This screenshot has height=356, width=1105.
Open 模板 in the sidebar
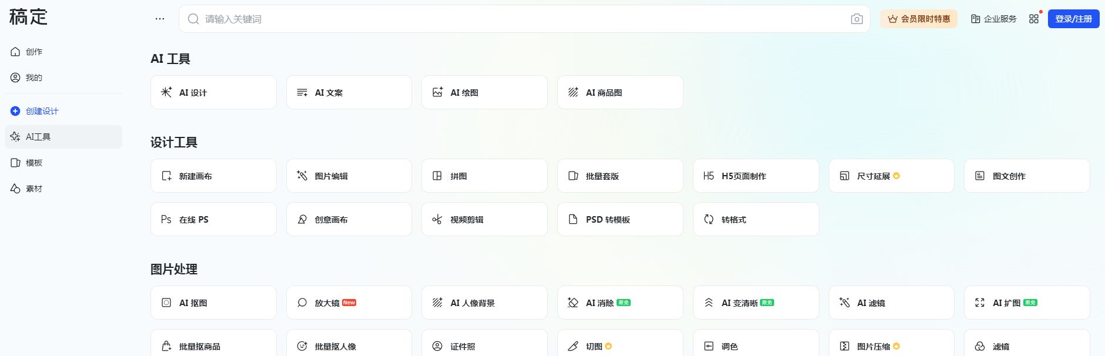tap(34, 163)
